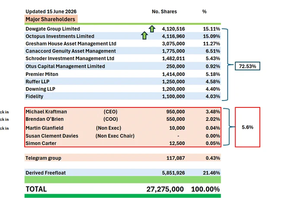294x198 pixels.
Task: Click the 72.53% summary box
Action: click(x=247, y=66)
